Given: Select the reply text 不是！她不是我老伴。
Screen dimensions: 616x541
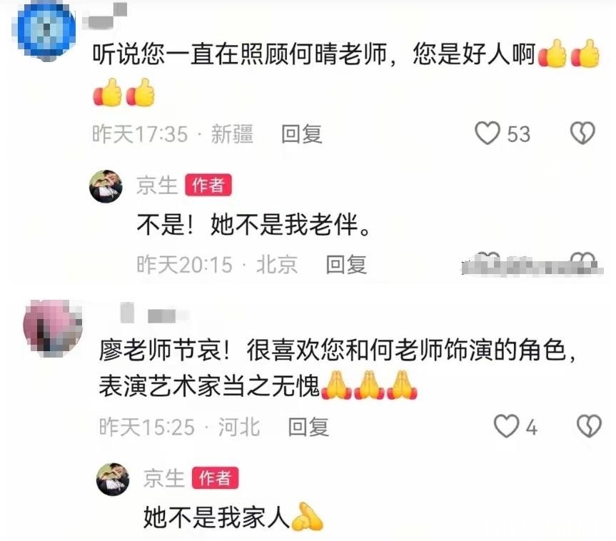Looking at the screenshot, I should [x=254, y=225].
